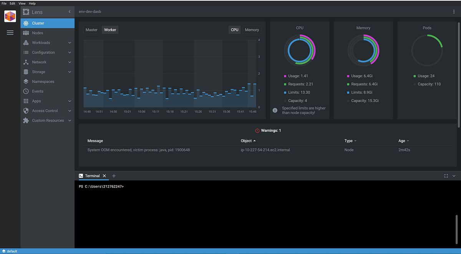Screen dimensions: 461x254
Task: Open the File menu
Action: point(4,3)
